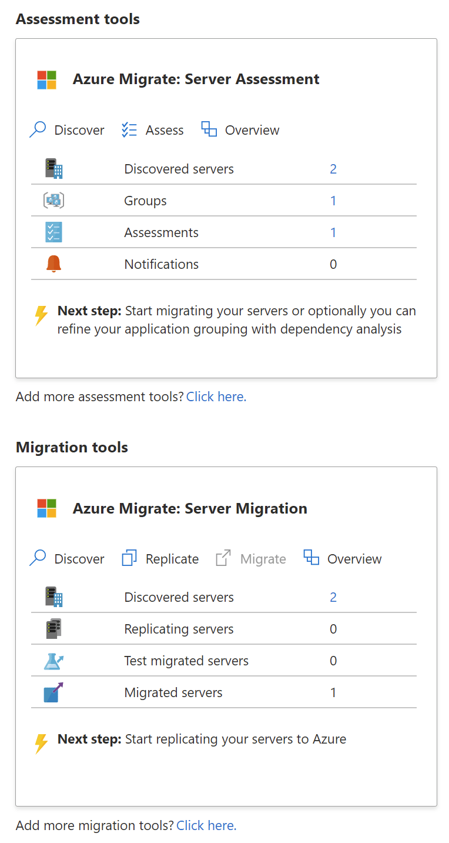Click the Test migrated servers label
The width and height of the screenshot is (449, 843).
(186, 661)
